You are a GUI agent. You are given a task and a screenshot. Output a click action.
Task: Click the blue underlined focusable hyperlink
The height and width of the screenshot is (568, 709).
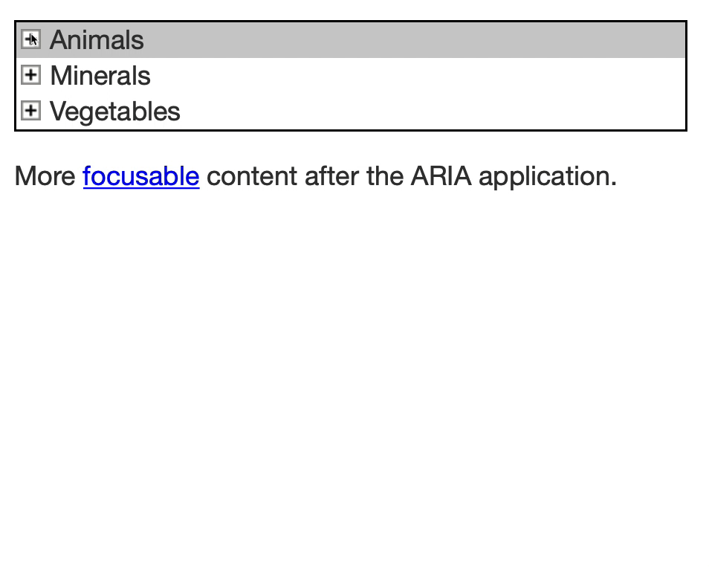(140, 176)
